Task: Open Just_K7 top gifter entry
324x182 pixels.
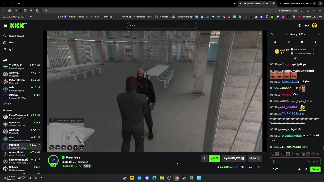Action: tap(282, 52)
